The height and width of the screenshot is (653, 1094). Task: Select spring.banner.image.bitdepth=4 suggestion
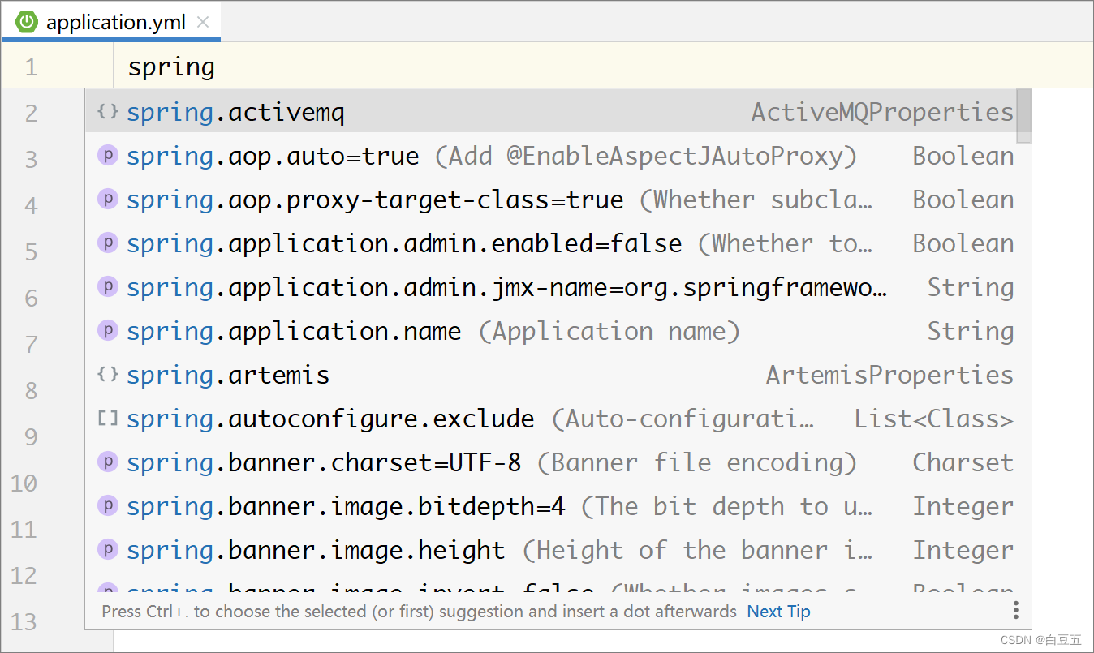click(x=552, y=505)
